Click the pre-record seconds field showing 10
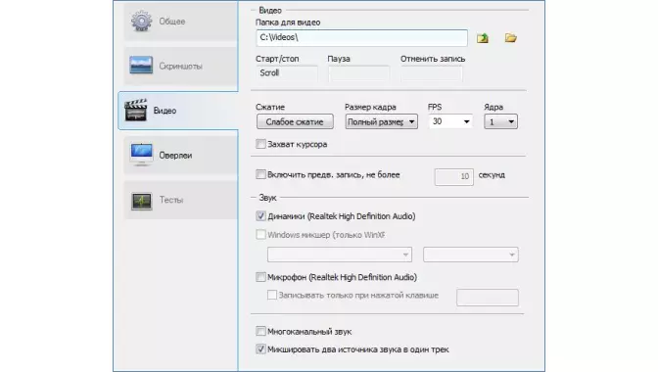 point(454,176)
